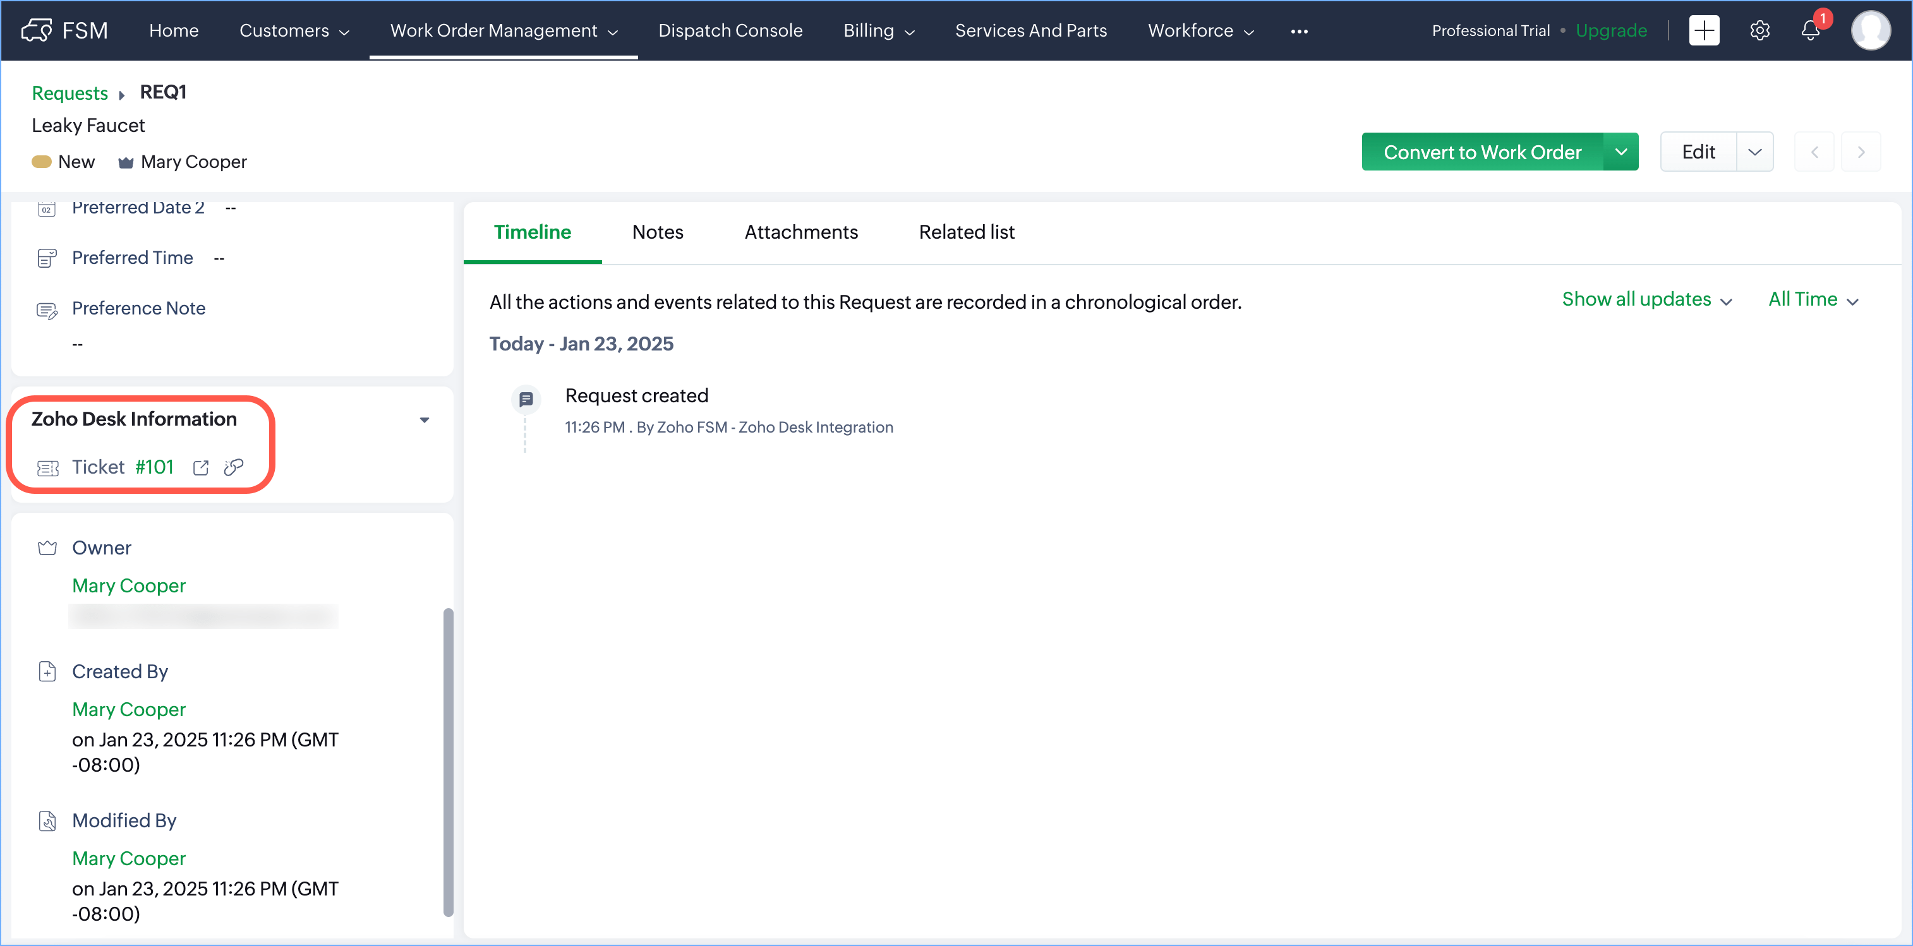Click the left panel vertical scrollbar

pyautogui.click(x=448, y=761)
